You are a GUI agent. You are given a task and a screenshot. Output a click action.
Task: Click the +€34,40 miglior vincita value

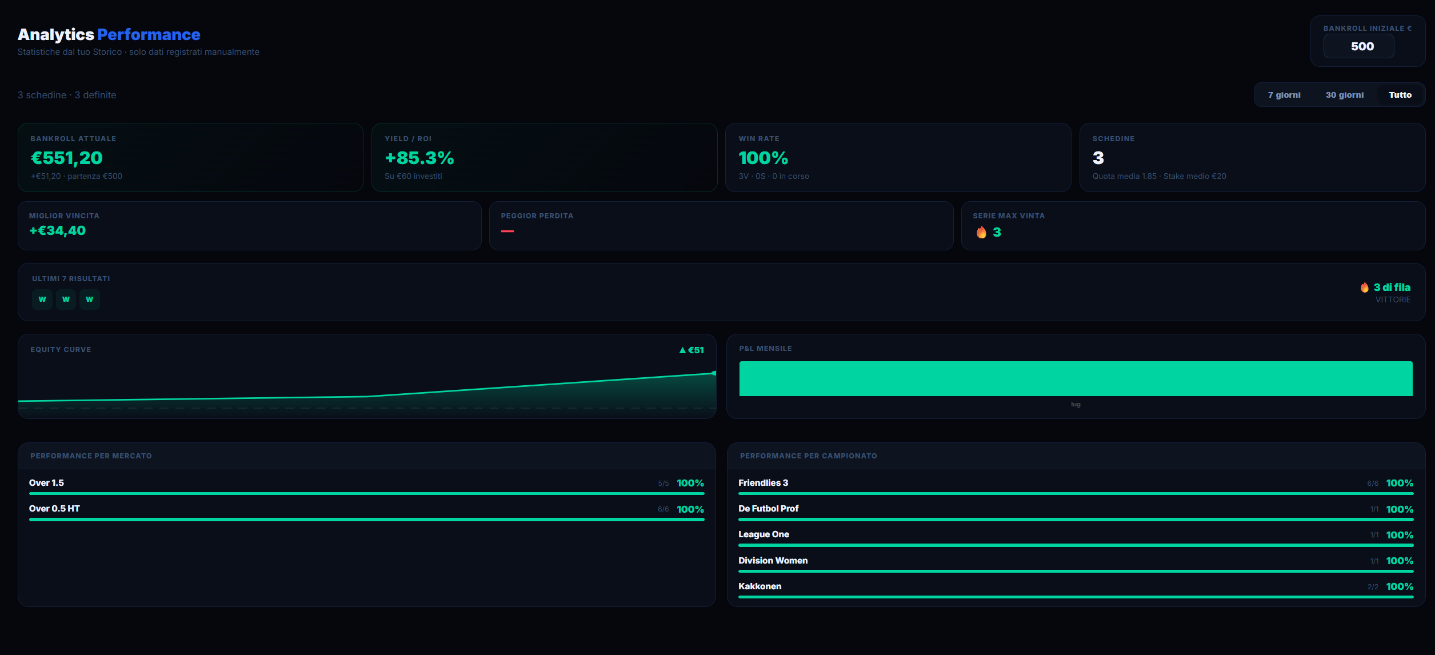(57, 231)
